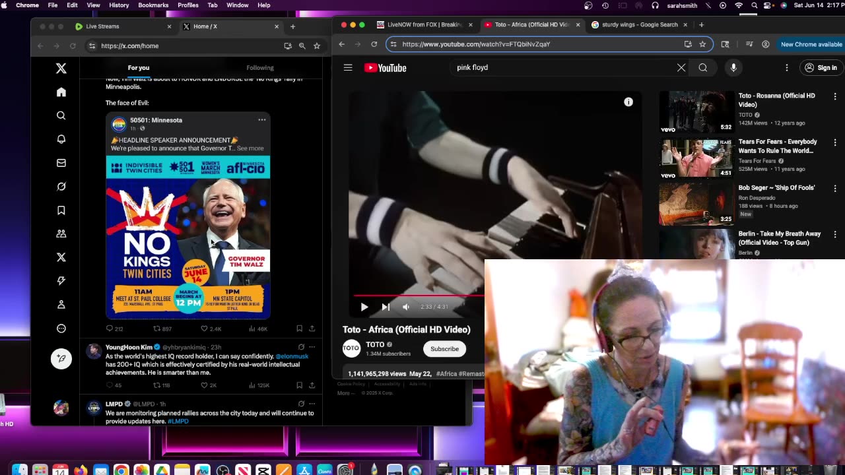The image size is (845, 475).
Task: Open More circle icon in X sidebar
Action: [61, 329]
